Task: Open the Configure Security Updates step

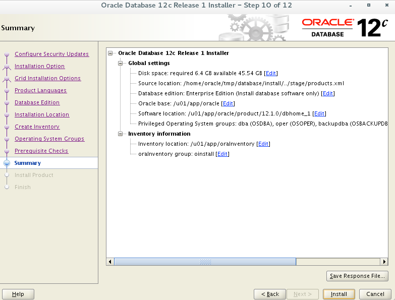Action: tap(51, 54)
